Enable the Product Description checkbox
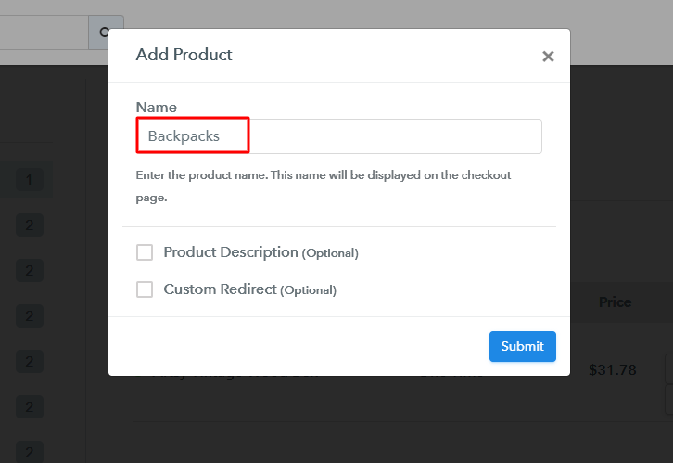 (x=145, y=252)
